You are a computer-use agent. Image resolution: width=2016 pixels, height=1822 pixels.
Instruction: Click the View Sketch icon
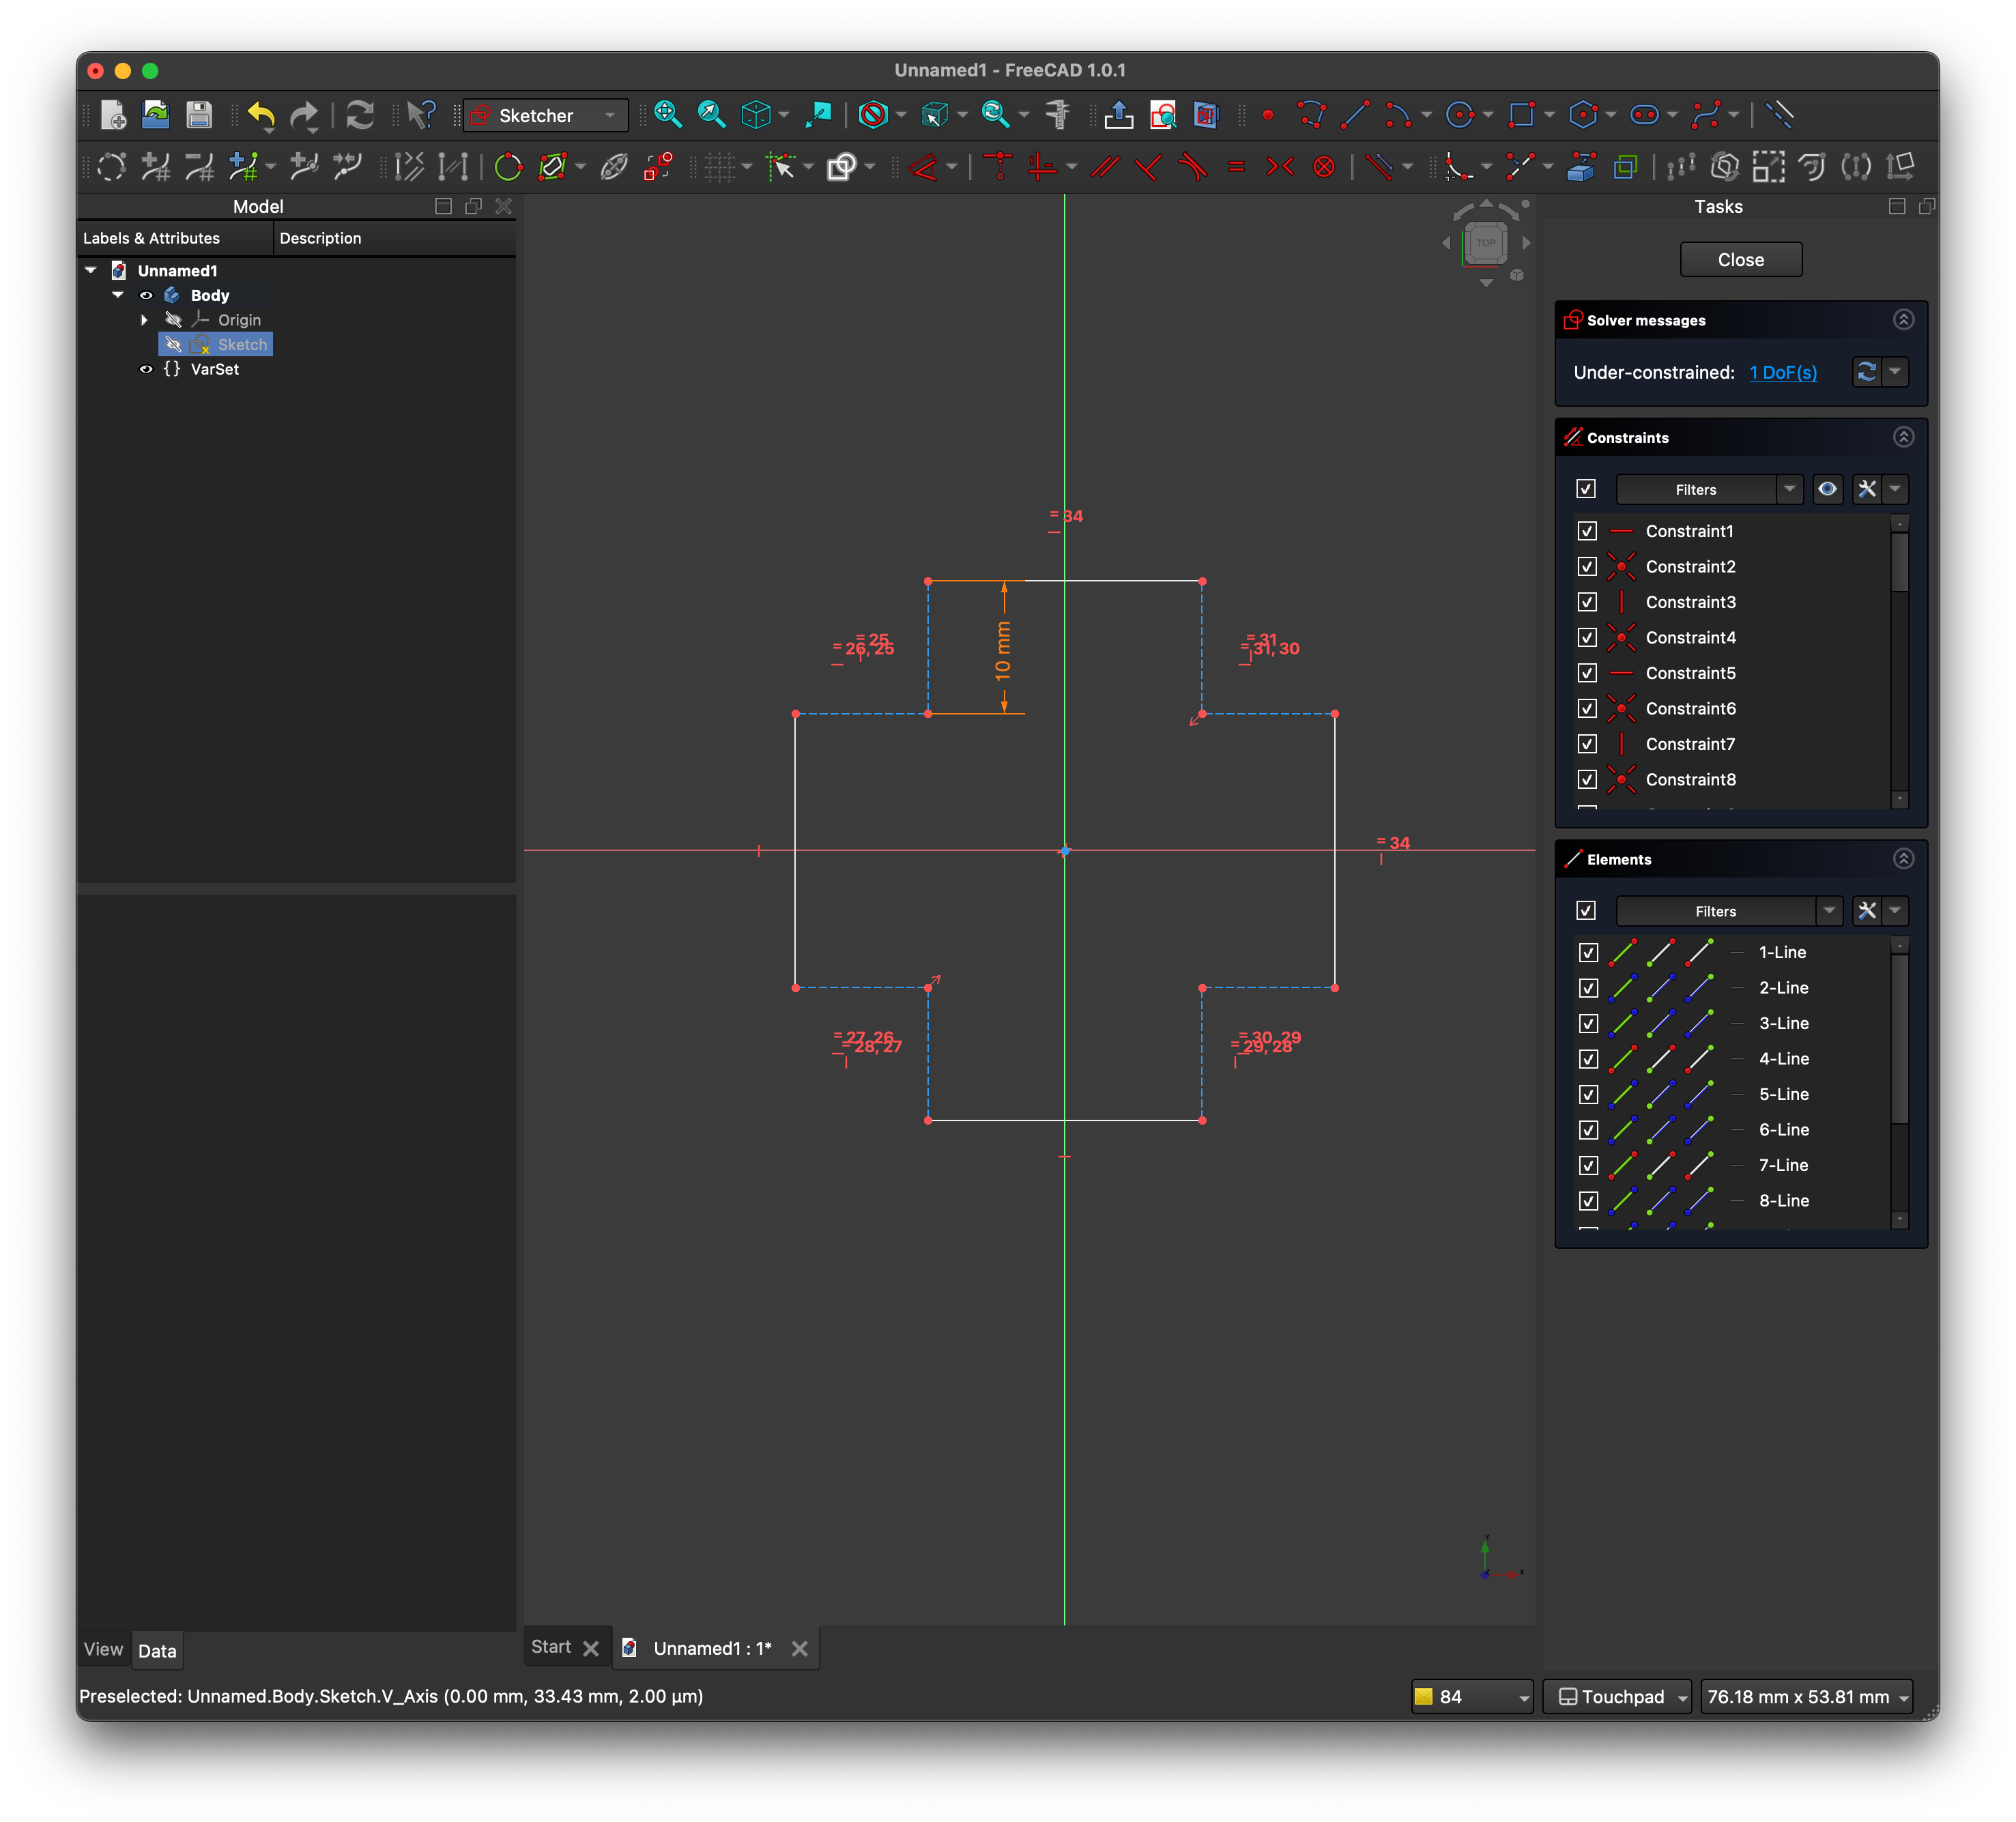coord(1162,115)
